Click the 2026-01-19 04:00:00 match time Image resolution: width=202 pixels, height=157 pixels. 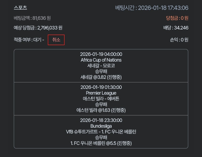point(101,54)
